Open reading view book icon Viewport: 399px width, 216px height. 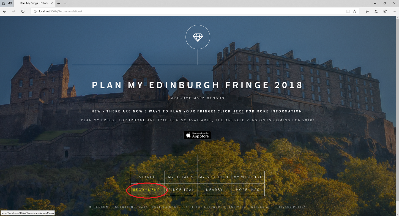point(348,11)
